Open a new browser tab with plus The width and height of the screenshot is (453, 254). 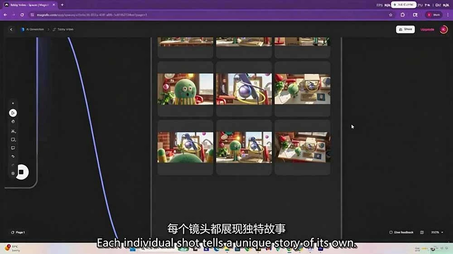pos(62,5)
